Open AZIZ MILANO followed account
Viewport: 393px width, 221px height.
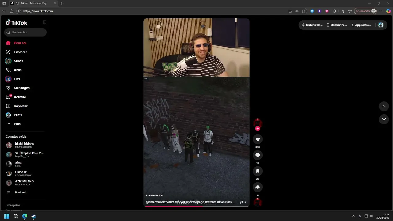(x=24, y=183)
